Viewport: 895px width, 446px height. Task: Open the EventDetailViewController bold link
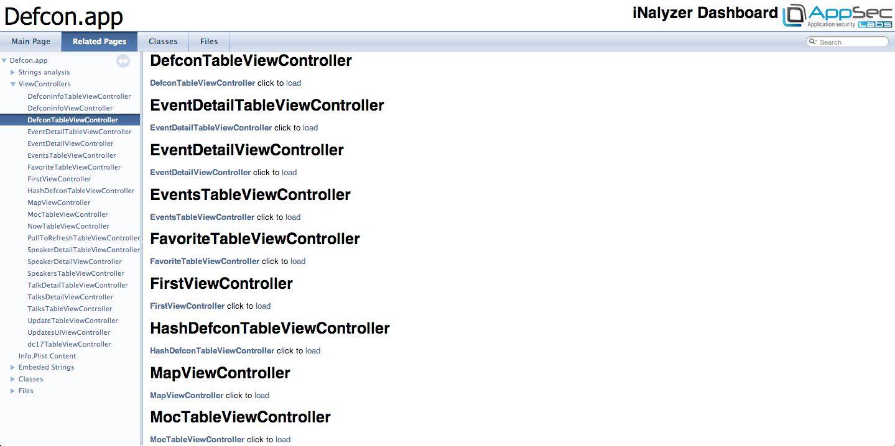point(200,173)
